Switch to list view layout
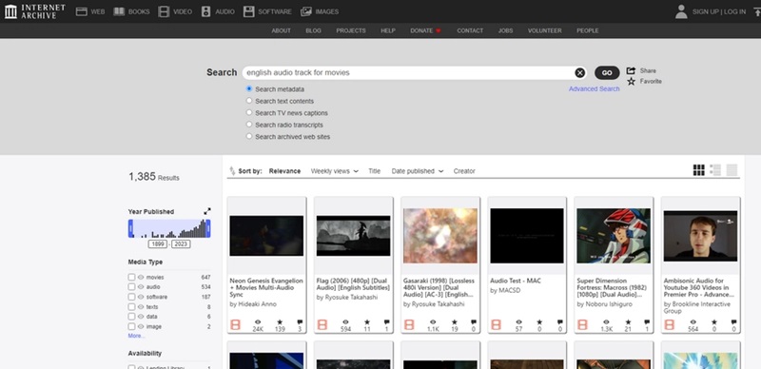 715,170
